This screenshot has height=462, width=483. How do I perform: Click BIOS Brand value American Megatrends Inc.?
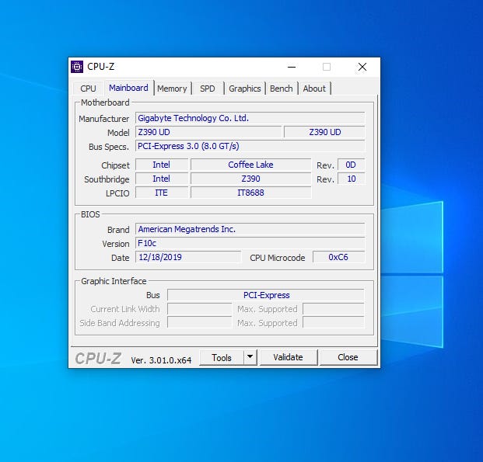(250, 229)
